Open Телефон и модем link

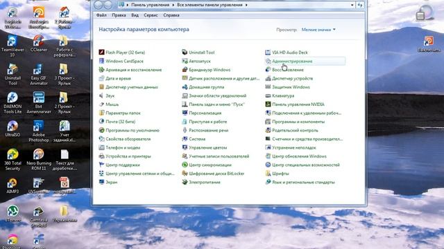click(x=123, y=147)
